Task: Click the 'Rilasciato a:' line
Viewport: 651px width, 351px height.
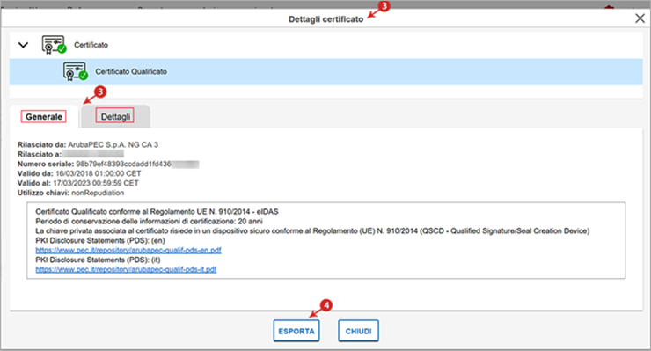Action: point(70,154)
